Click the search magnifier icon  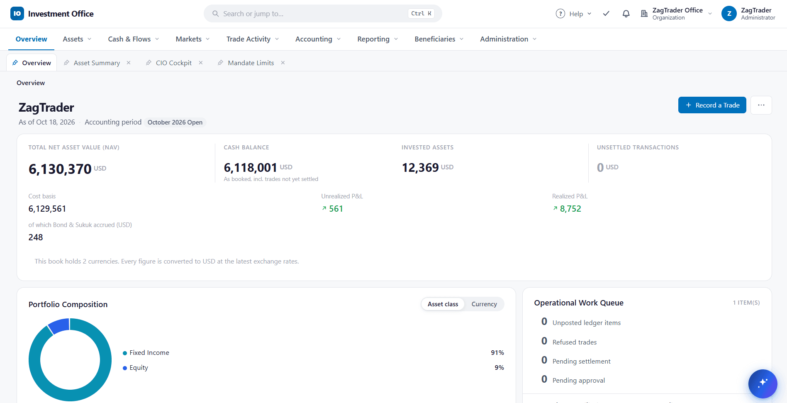tap(215, 14)
